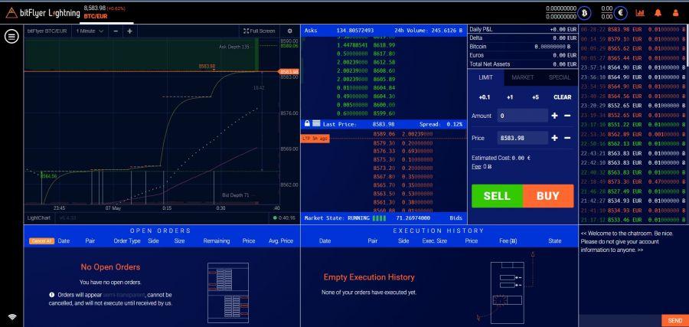This screenshot has height=327, width=689.
Task: Open the Bitcoin balance icon
Action: tap(584, 13)
